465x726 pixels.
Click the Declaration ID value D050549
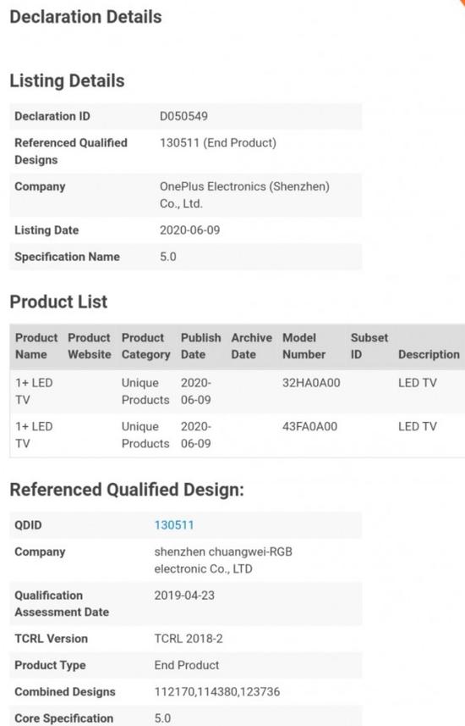[x=183, y=116]
